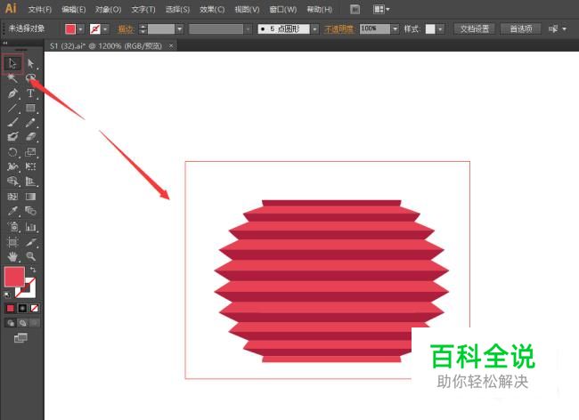The image size is (579, 420).
Task: Open the 描边 stroke panel link
Action: tap(126, 29)
